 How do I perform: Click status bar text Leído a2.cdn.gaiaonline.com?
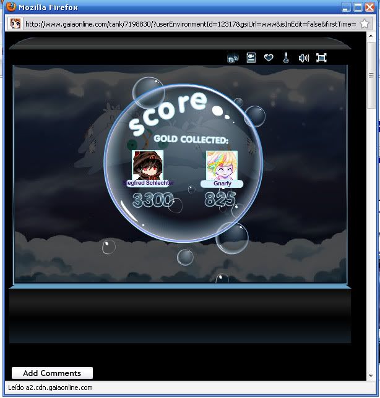tap(50, 387)
